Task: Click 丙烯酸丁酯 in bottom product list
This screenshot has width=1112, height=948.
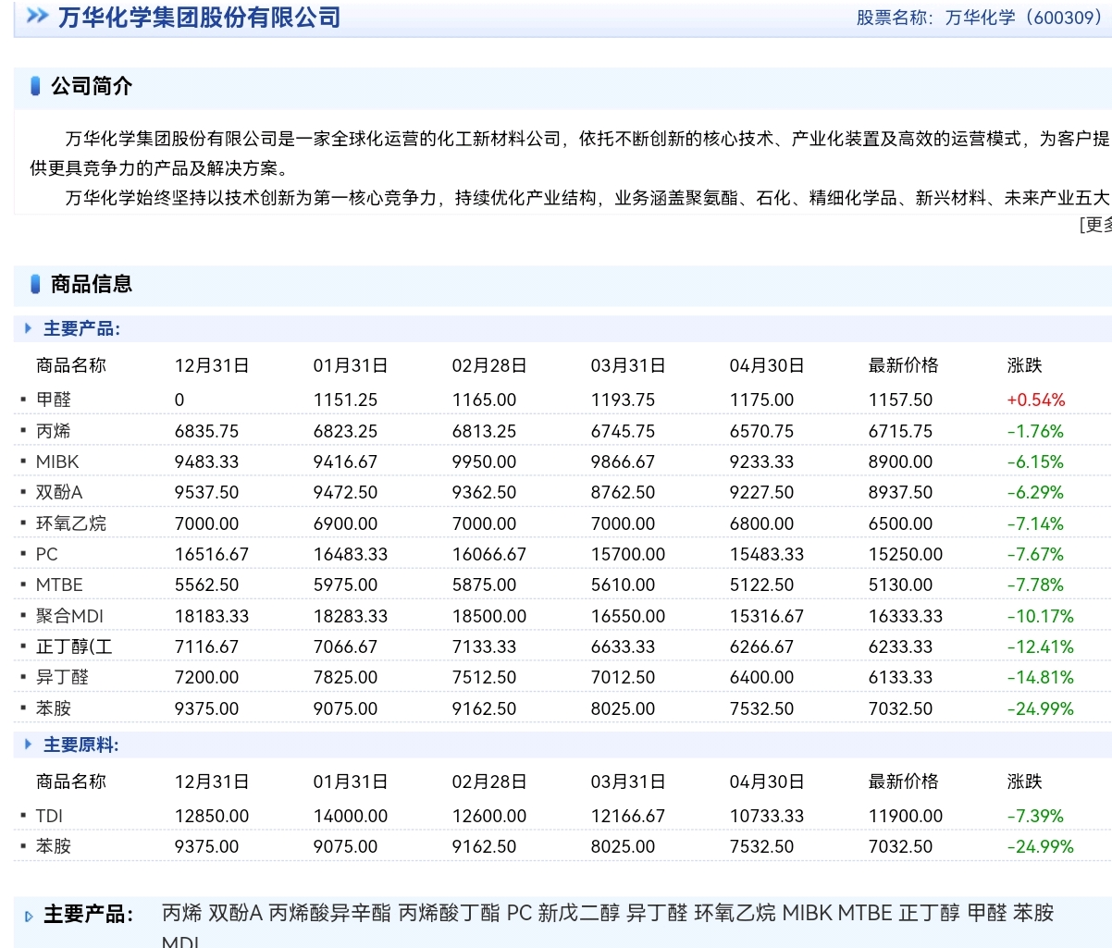Action: 450,913
